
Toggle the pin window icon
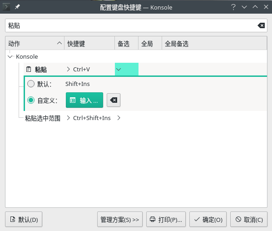[x=17, y=7]
